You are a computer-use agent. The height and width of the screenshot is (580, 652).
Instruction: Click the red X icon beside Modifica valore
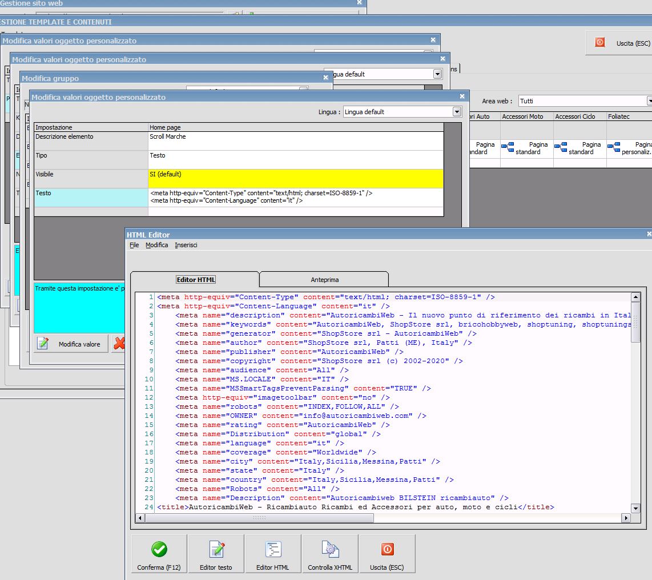coord(119,344)
